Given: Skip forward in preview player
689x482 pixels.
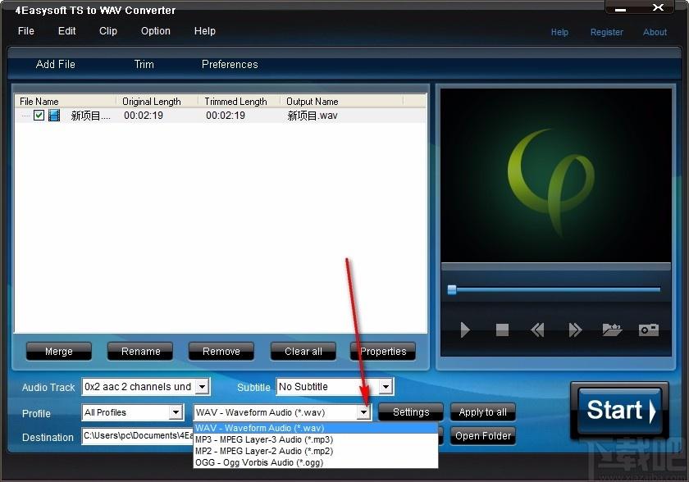Looking at the screenshot, I should pos(575,330).
